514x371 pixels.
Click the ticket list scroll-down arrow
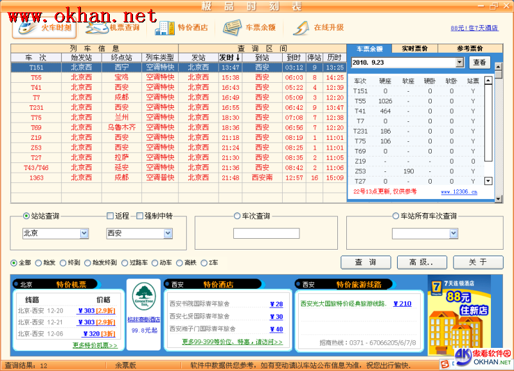point(488,181)
